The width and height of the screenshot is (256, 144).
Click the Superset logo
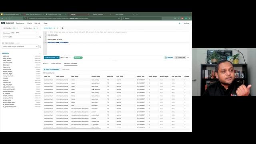pos(7,23)
